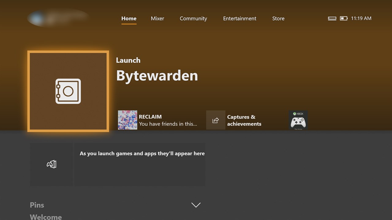Click the 11:19 AM clock
Viewport: 392px width, 220px height.
pos(361,18)
